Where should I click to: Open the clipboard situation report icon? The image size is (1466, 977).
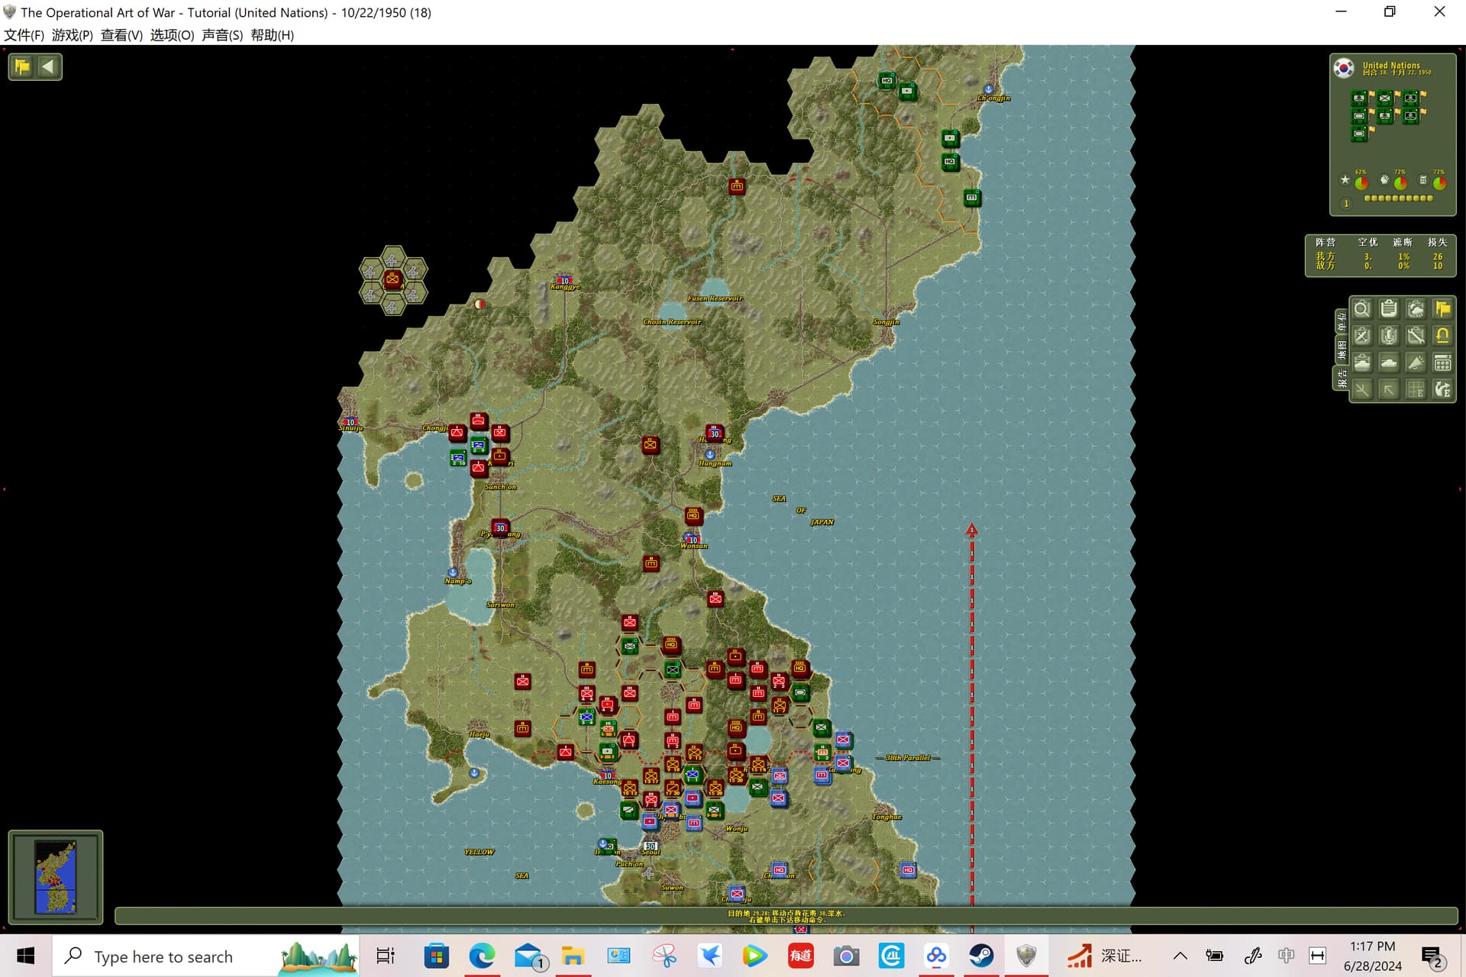pos(1389,309)
